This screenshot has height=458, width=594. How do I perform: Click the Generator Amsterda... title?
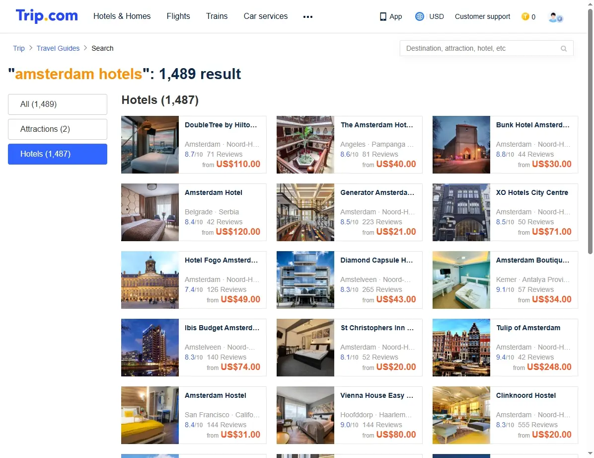click(x=377, y=192)
